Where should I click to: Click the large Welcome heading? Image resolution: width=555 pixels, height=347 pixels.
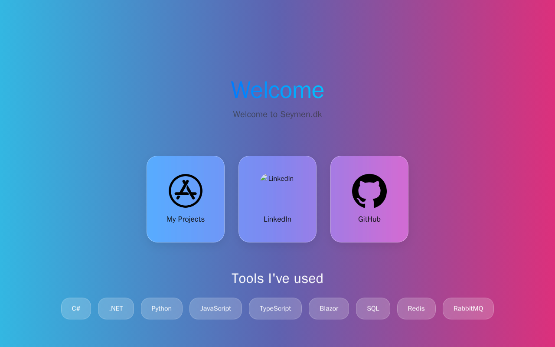pyautogui.click(x=277, y=90)
